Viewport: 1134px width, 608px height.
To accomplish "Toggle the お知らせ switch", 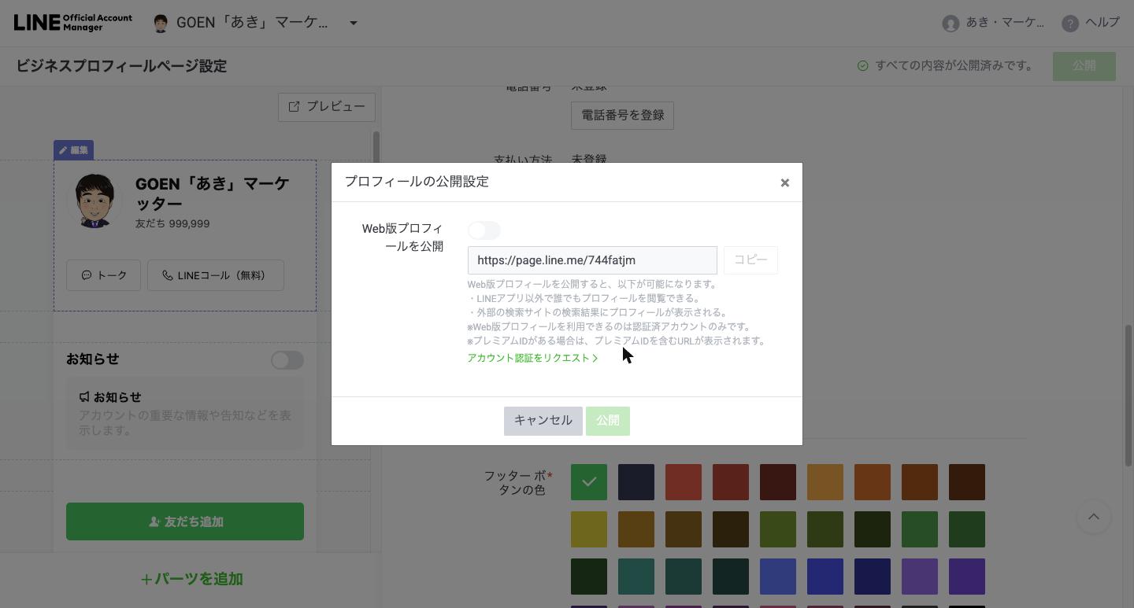I will [x=287, y=360].
